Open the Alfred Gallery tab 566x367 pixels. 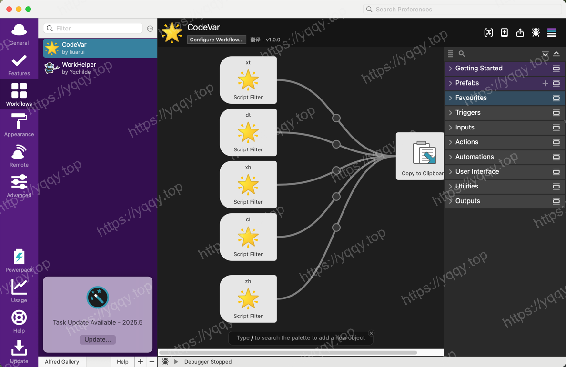pos(62,362)
